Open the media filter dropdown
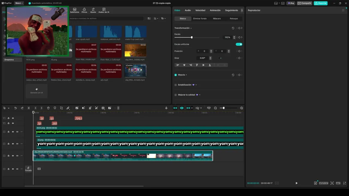 click(163, 19)
